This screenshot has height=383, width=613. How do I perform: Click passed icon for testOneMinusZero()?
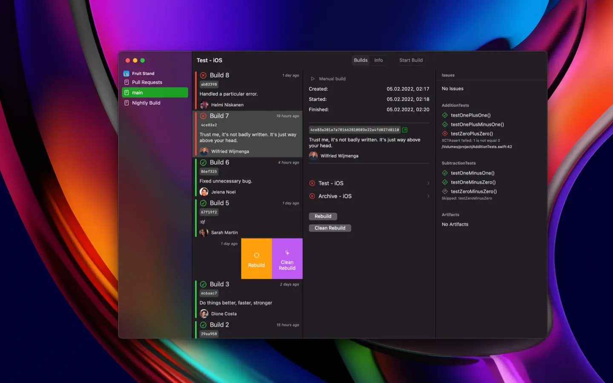tap(445, 182)
